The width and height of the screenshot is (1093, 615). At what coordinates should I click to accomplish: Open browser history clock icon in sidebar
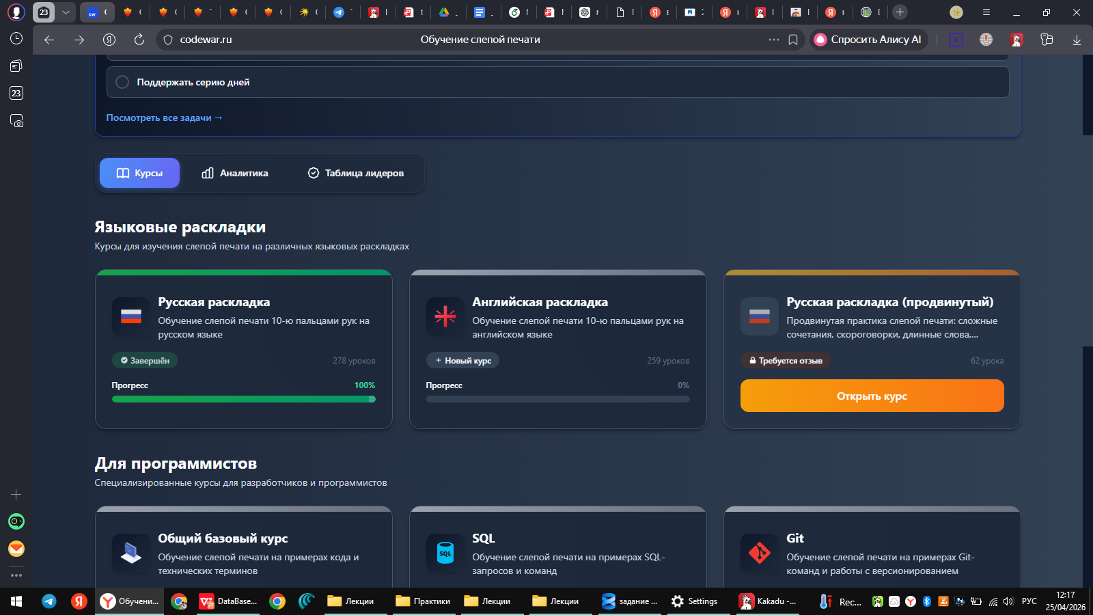[16, 38]
